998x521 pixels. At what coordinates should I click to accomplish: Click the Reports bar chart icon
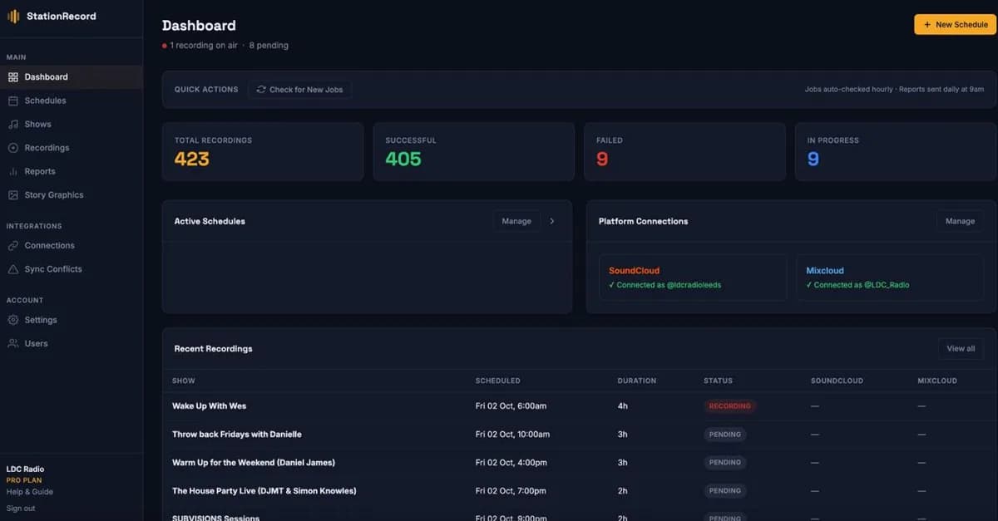[x=13, y=171]
